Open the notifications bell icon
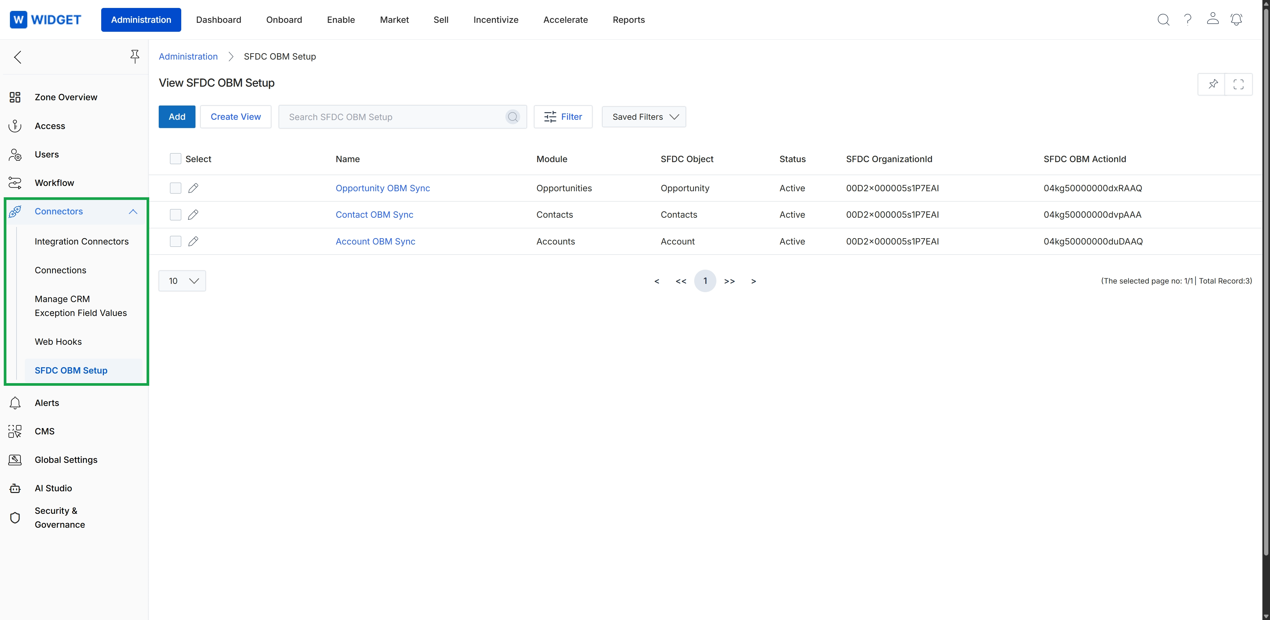Image resolution: width=1270 pixels, height=620 pixels. 1237,19
